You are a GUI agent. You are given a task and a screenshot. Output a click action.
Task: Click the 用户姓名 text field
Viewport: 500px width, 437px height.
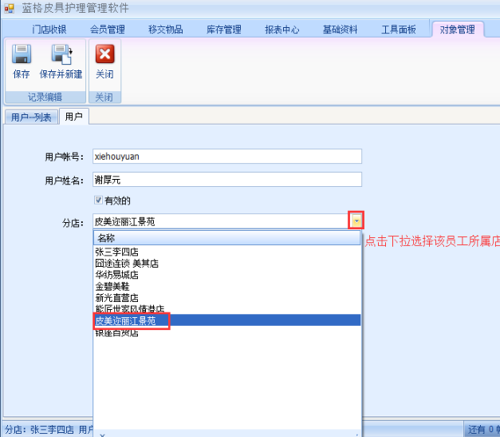click(226, 180)
